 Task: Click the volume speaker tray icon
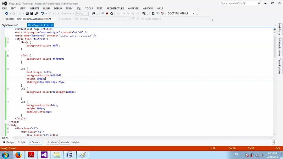coord(262,155)
